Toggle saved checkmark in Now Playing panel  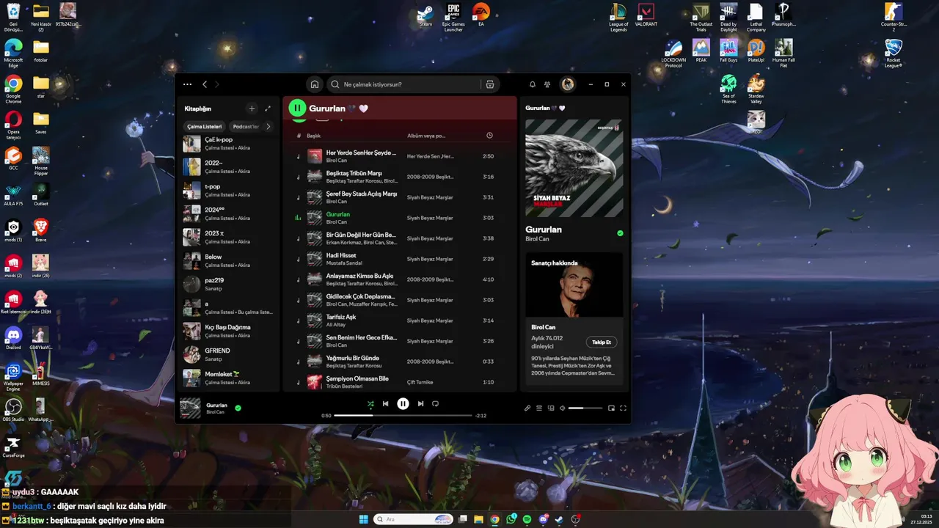[x=620, y=233]
